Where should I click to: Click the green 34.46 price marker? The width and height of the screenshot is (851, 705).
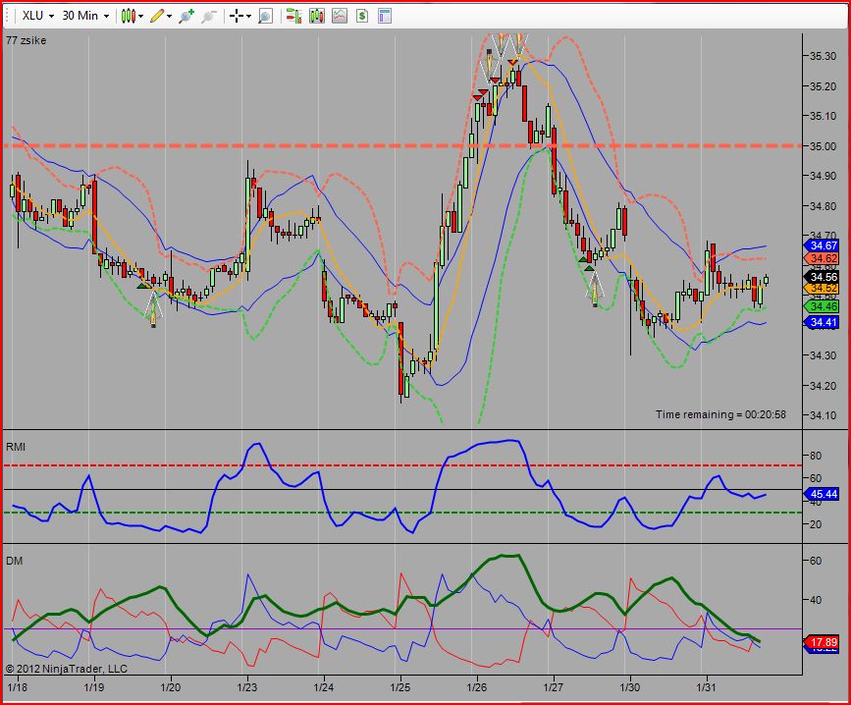click(822, 306)
